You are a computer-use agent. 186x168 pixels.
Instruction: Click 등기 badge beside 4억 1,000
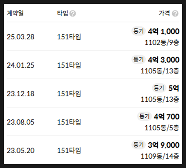click(x=139, y=31)
